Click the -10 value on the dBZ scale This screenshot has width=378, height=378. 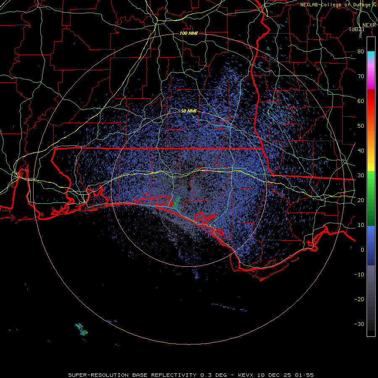click(359, 275)
